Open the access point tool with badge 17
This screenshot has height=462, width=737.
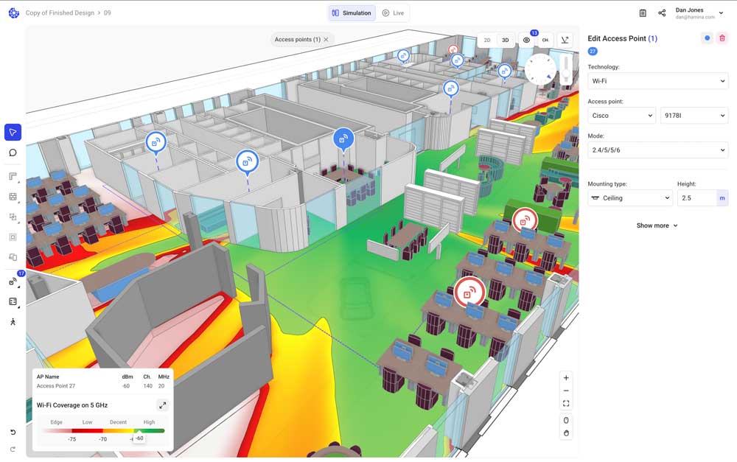click(13, 281)
